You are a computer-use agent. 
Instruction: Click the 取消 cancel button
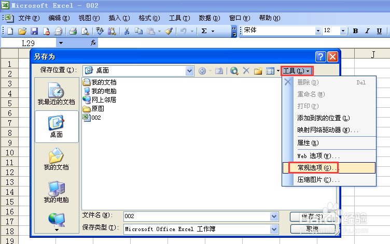(x=312, y=229)
